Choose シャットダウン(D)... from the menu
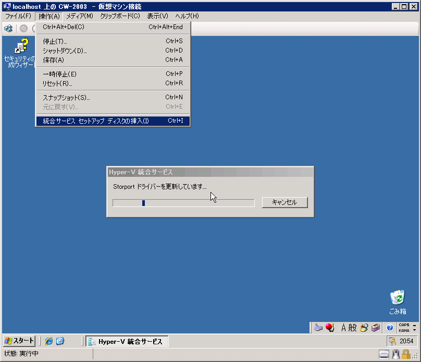Image resolution: width=421 pixels, height=362 pixels. 113,50
